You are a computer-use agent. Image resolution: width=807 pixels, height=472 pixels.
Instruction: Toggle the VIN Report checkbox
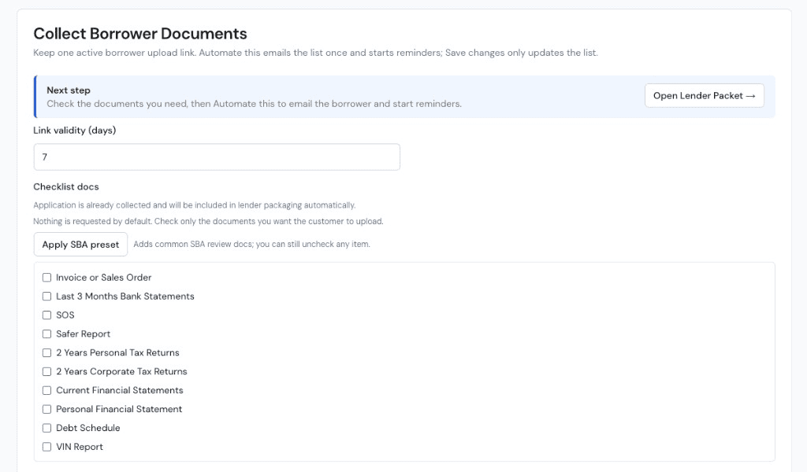click(x=46, y=447)
